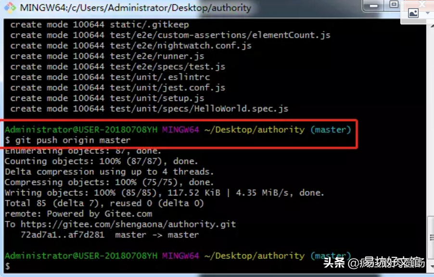Click the line 'test/e2e/nightwatch.conf.js'

tap(131, 46)
